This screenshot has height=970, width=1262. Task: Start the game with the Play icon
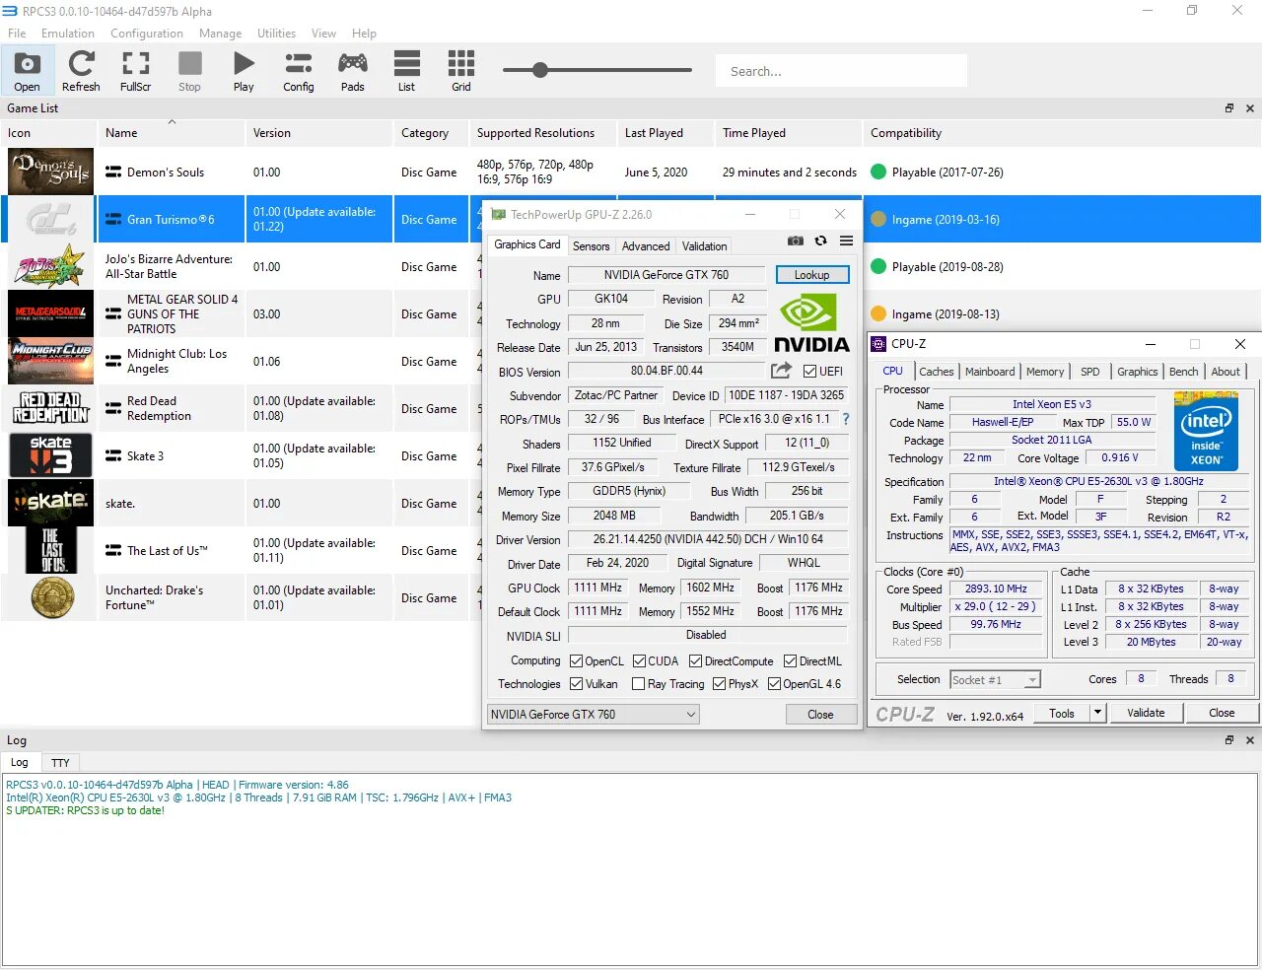tap(244, 71)
